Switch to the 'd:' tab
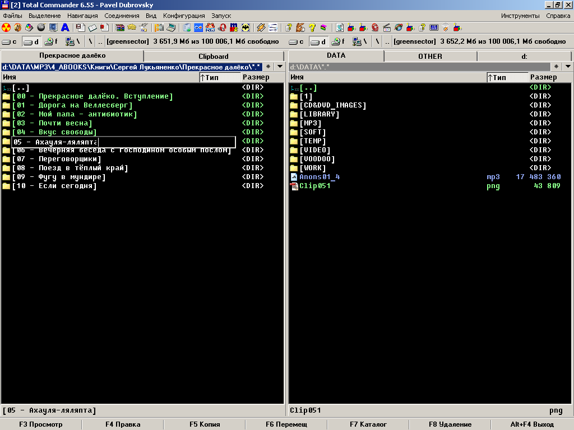 click(524, 57)
